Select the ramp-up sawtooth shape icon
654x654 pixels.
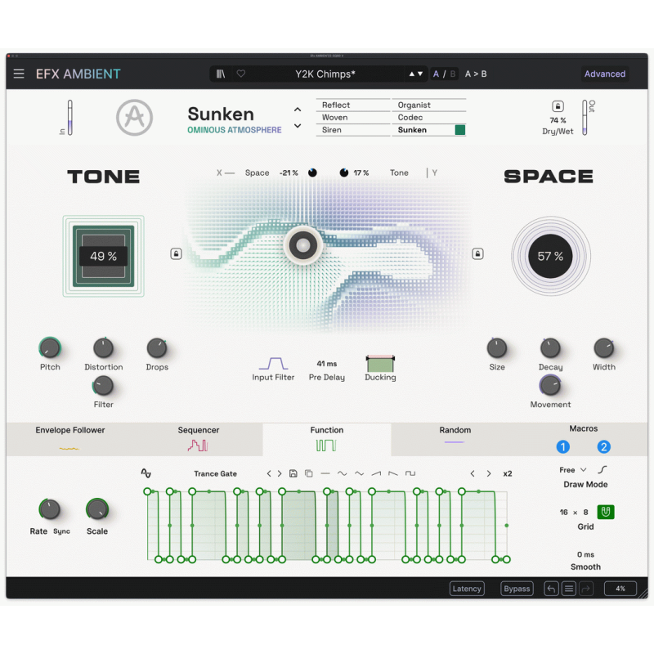point(376,473)
